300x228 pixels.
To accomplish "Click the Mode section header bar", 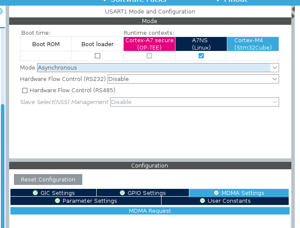I will pos(150,21).
